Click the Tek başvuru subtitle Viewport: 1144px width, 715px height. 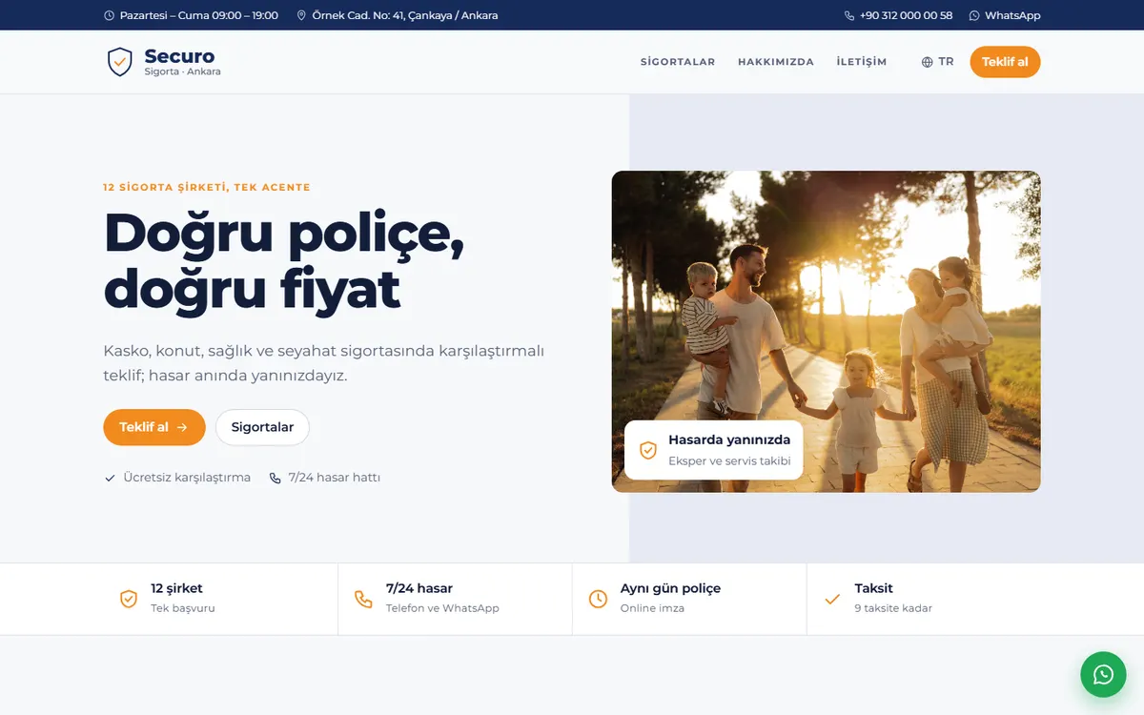click(183, 608)
